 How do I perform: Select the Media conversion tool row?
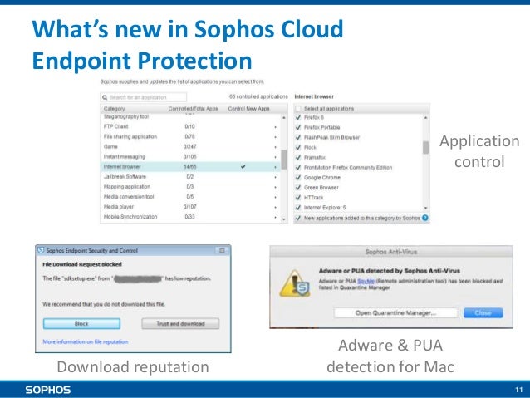click(190, 196)
